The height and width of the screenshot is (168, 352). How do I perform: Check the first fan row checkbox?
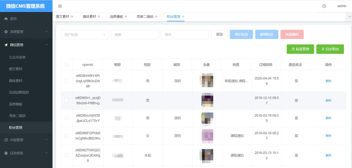click(66, 81)
